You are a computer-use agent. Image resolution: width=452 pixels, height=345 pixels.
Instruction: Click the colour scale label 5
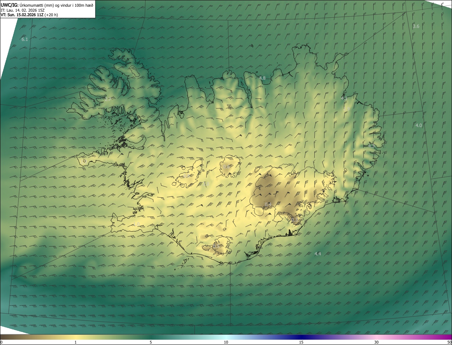point(151,342)
